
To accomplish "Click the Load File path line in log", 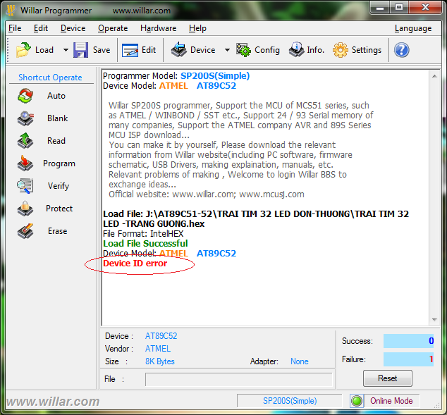I will (x=256, y=218).
